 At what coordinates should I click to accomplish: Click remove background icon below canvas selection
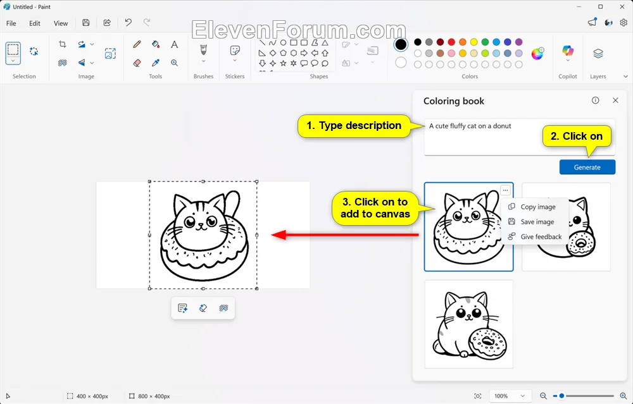coord(223,308)
